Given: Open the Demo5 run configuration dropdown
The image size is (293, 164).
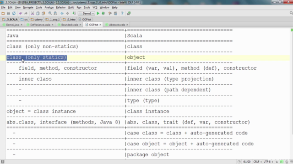Looking at the screenshot, I should click(x=87, y=13).
